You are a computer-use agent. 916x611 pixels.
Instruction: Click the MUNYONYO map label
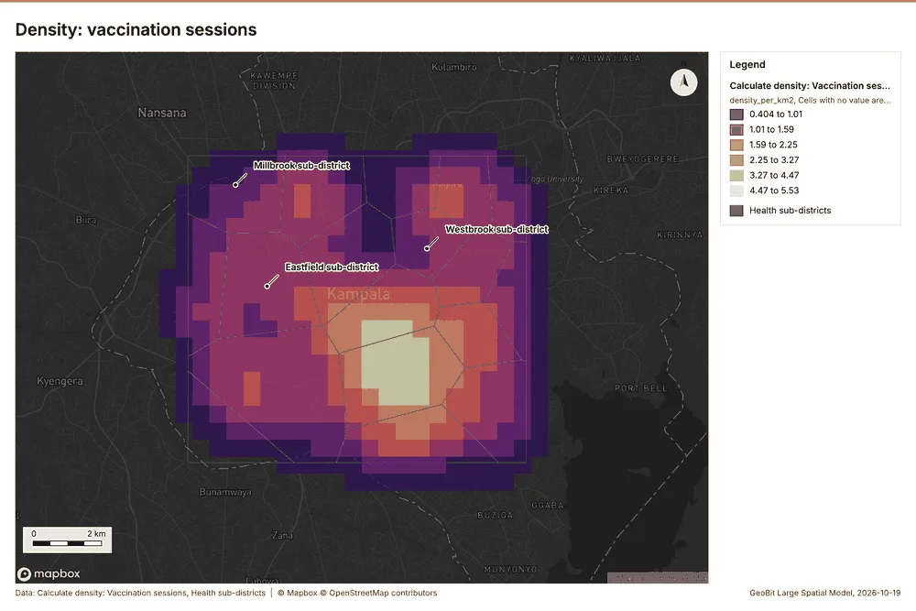(x=510, y=569)
